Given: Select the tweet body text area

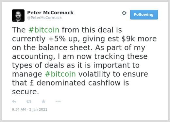Looking at the screenshot, I should [x=84, y=61].
